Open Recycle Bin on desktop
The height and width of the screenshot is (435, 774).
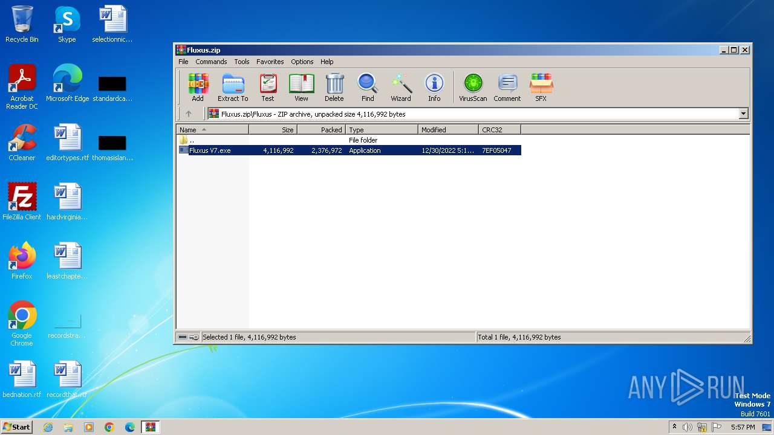click(22, 24)
